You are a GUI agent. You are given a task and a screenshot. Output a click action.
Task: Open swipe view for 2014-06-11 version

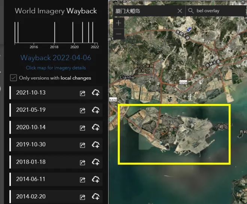82,180
